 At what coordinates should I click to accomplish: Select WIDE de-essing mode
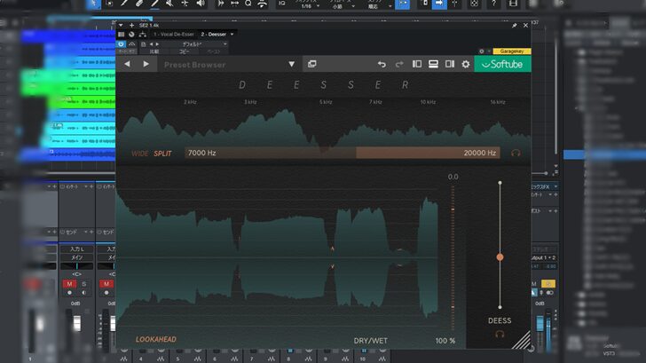point(139,154)
